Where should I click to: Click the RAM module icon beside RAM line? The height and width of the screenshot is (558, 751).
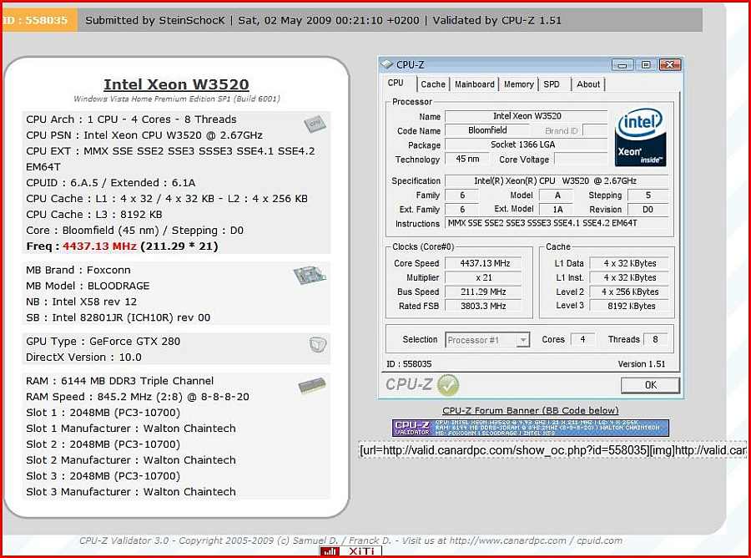click(312, 385)
